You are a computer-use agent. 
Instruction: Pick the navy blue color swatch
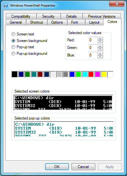(21, 74)
